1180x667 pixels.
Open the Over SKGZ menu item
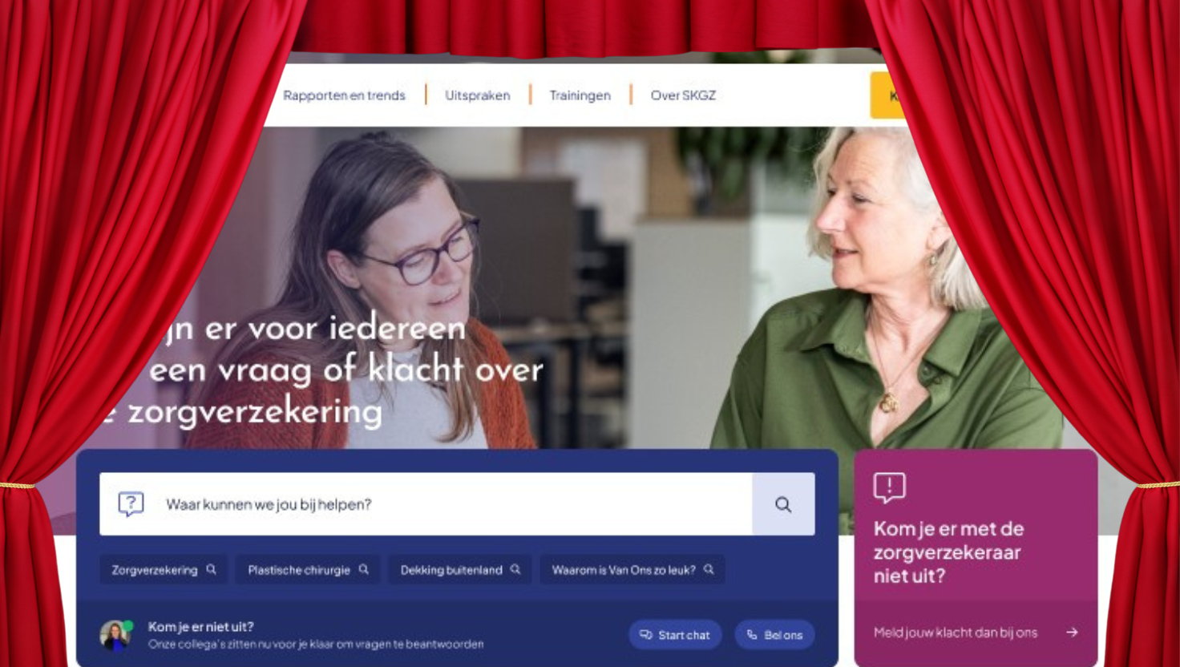pyautogui.click(x=683, y=95)
